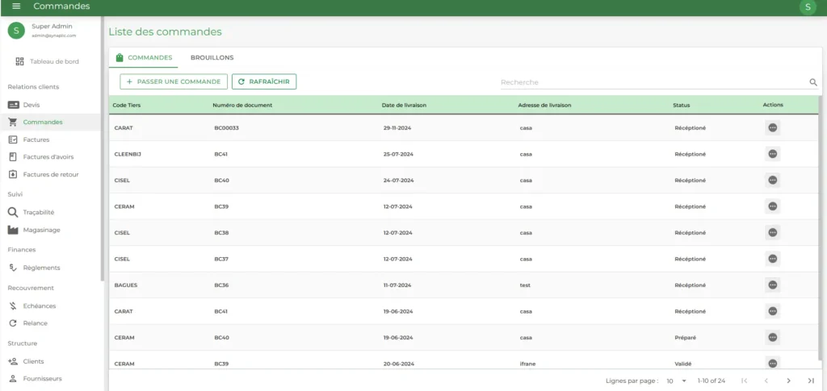
Task: Click the Super Admin profile avatar
Action: [16, 31]
